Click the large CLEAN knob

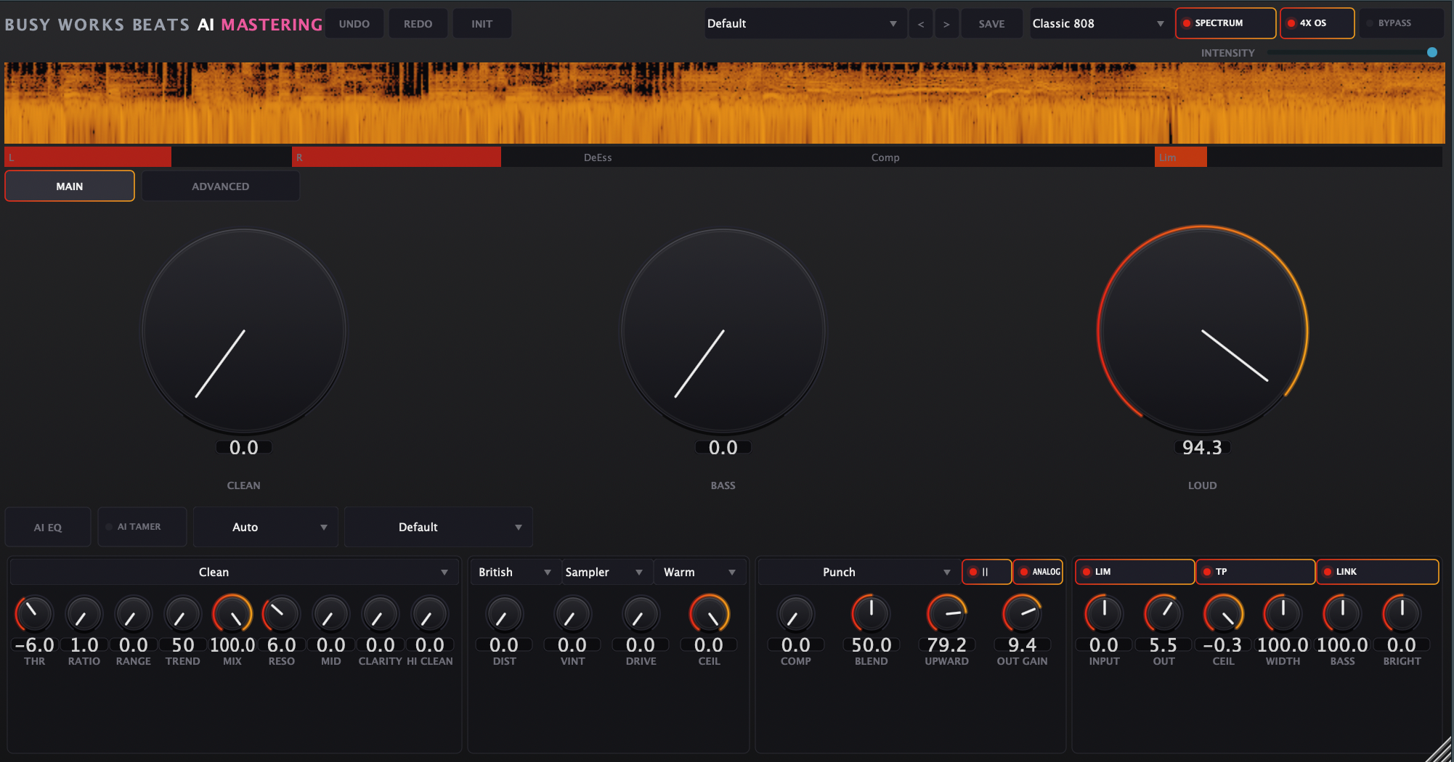(x=244, y=332)
